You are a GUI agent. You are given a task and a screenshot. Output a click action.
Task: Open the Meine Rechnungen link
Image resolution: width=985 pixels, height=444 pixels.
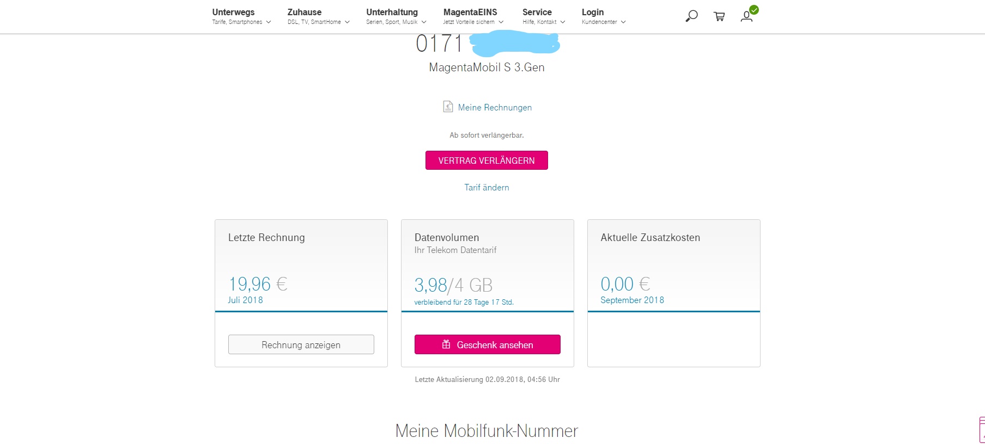click(495, 107)
